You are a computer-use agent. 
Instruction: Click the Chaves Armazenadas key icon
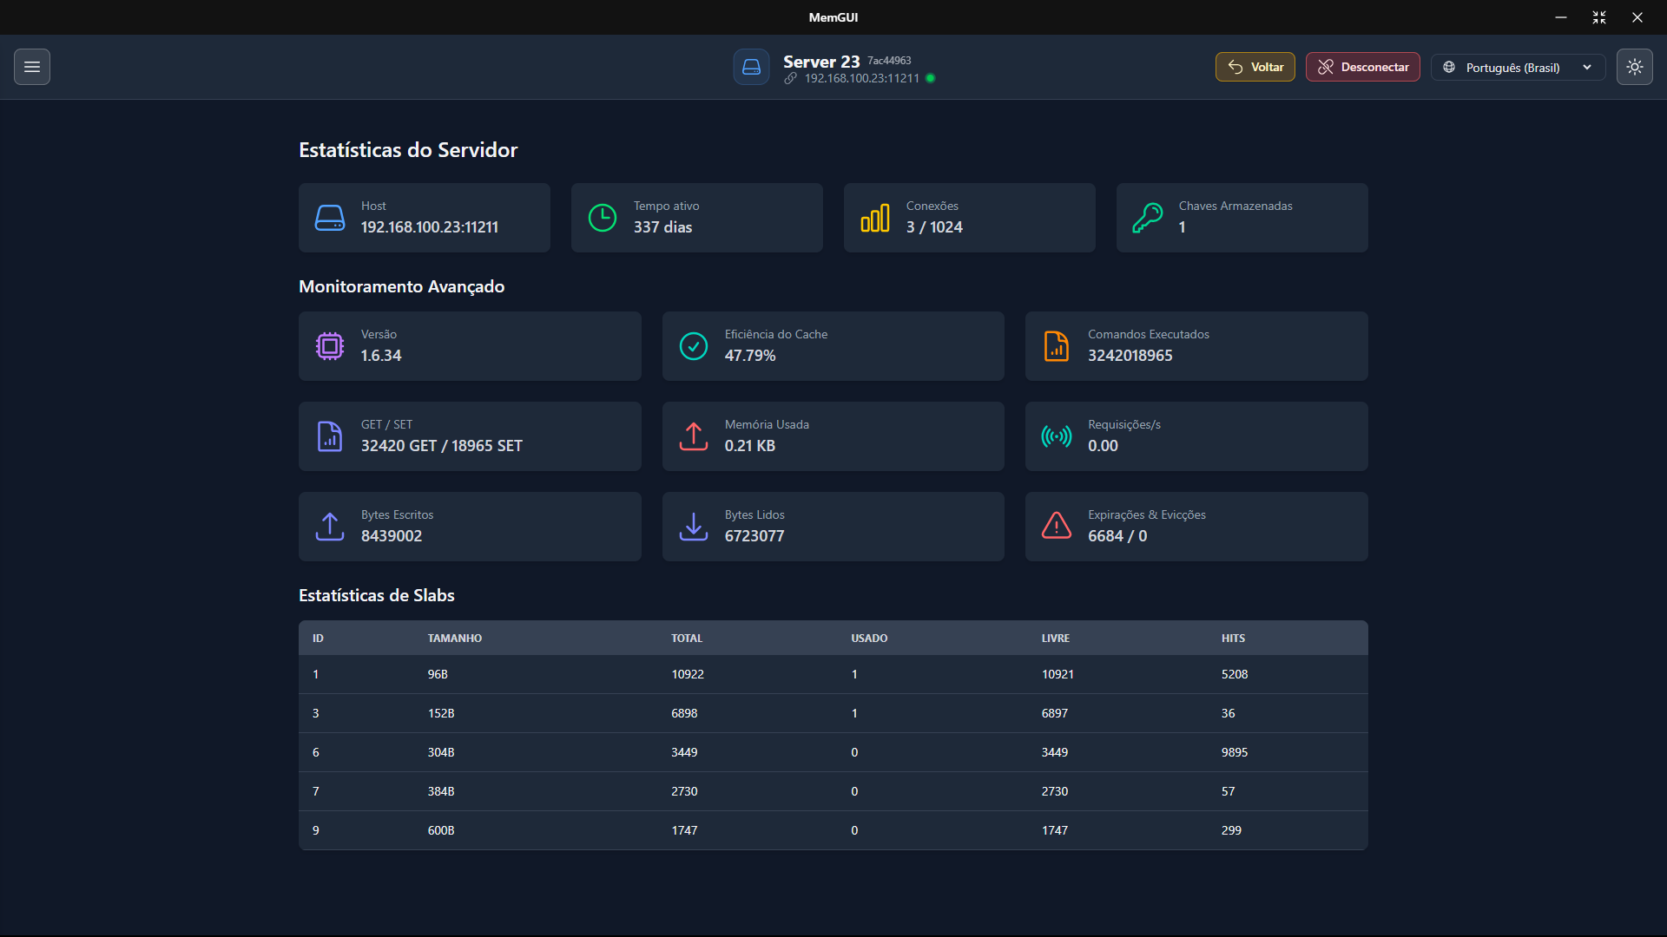coord(1148,218)
